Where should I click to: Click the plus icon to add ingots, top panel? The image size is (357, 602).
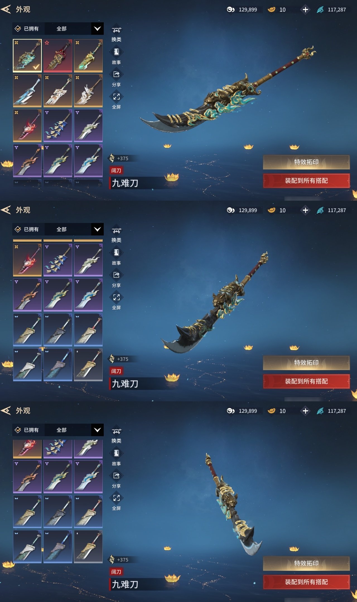tap(305, 9)
